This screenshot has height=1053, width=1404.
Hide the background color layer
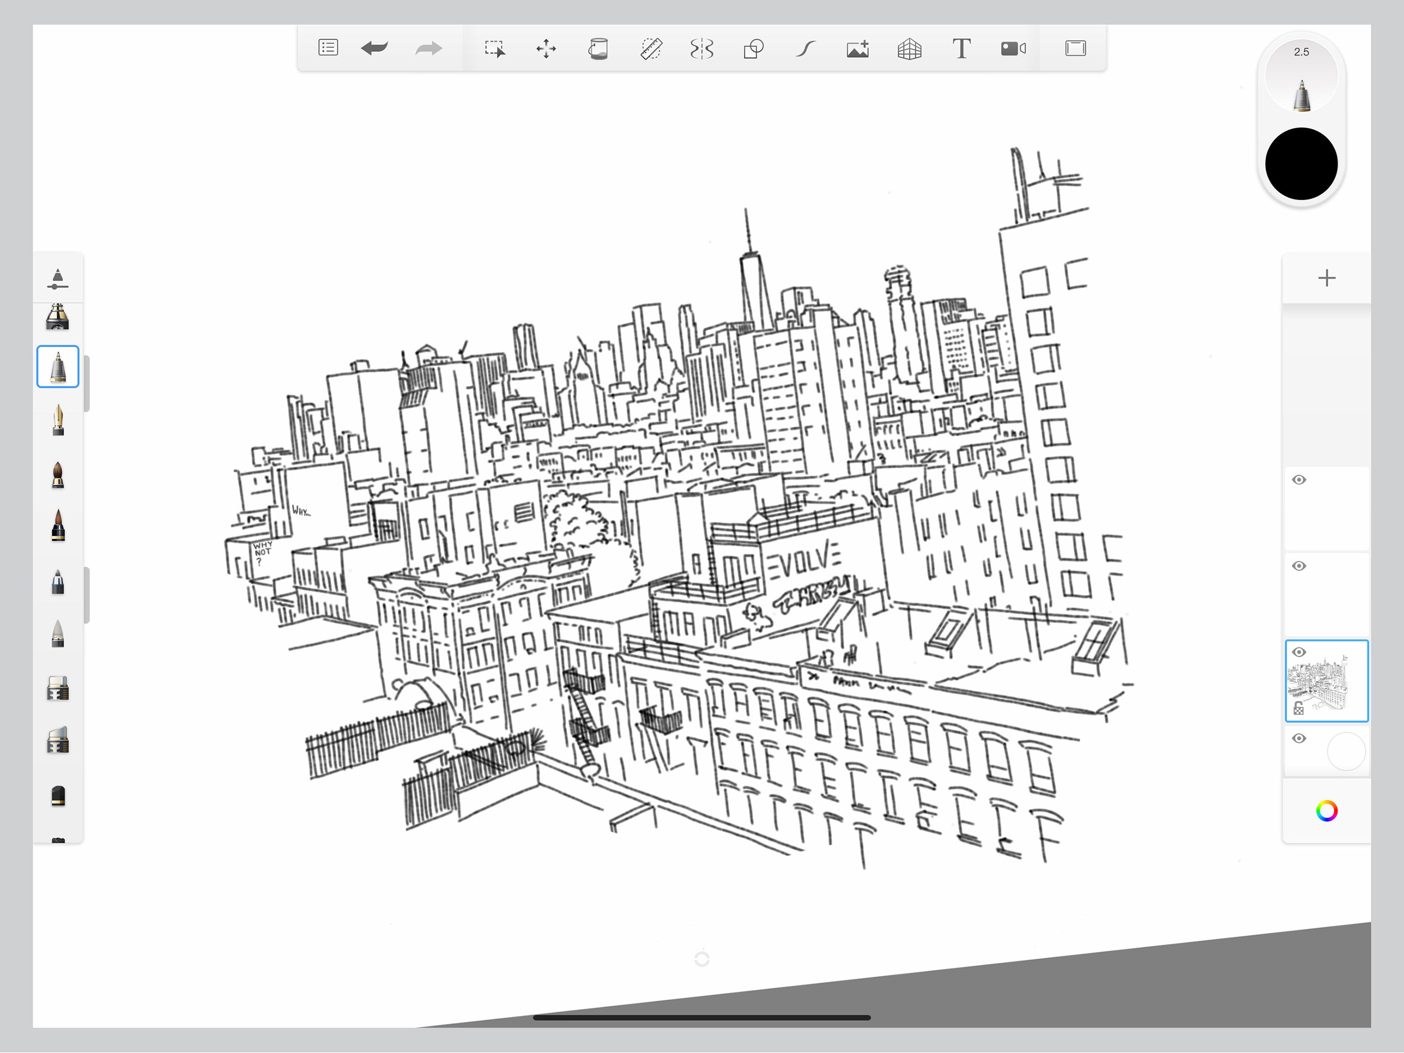[x=1298, y=739]
